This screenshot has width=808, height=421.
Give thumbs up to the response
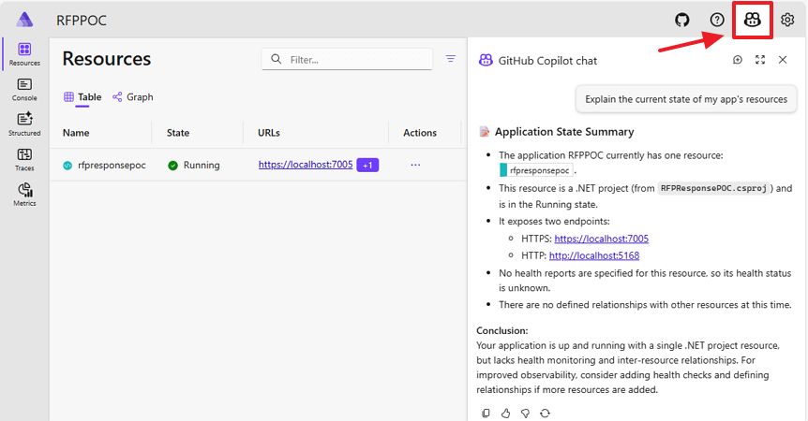point(505,413)
